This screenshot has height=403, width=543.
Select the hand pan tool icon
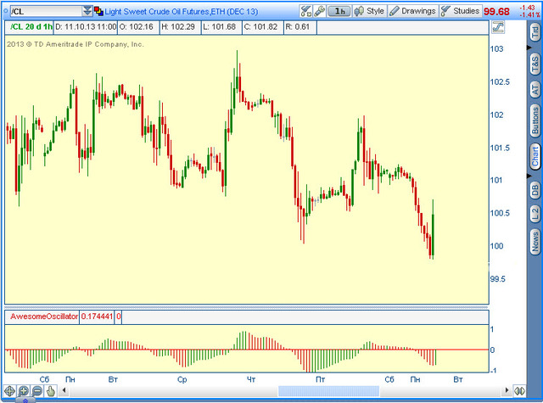pos(51,391)
